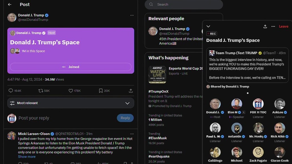Open the #TrumpOnX promoted trend
Screen dimensions: 292x164
[x=158, y=91]
